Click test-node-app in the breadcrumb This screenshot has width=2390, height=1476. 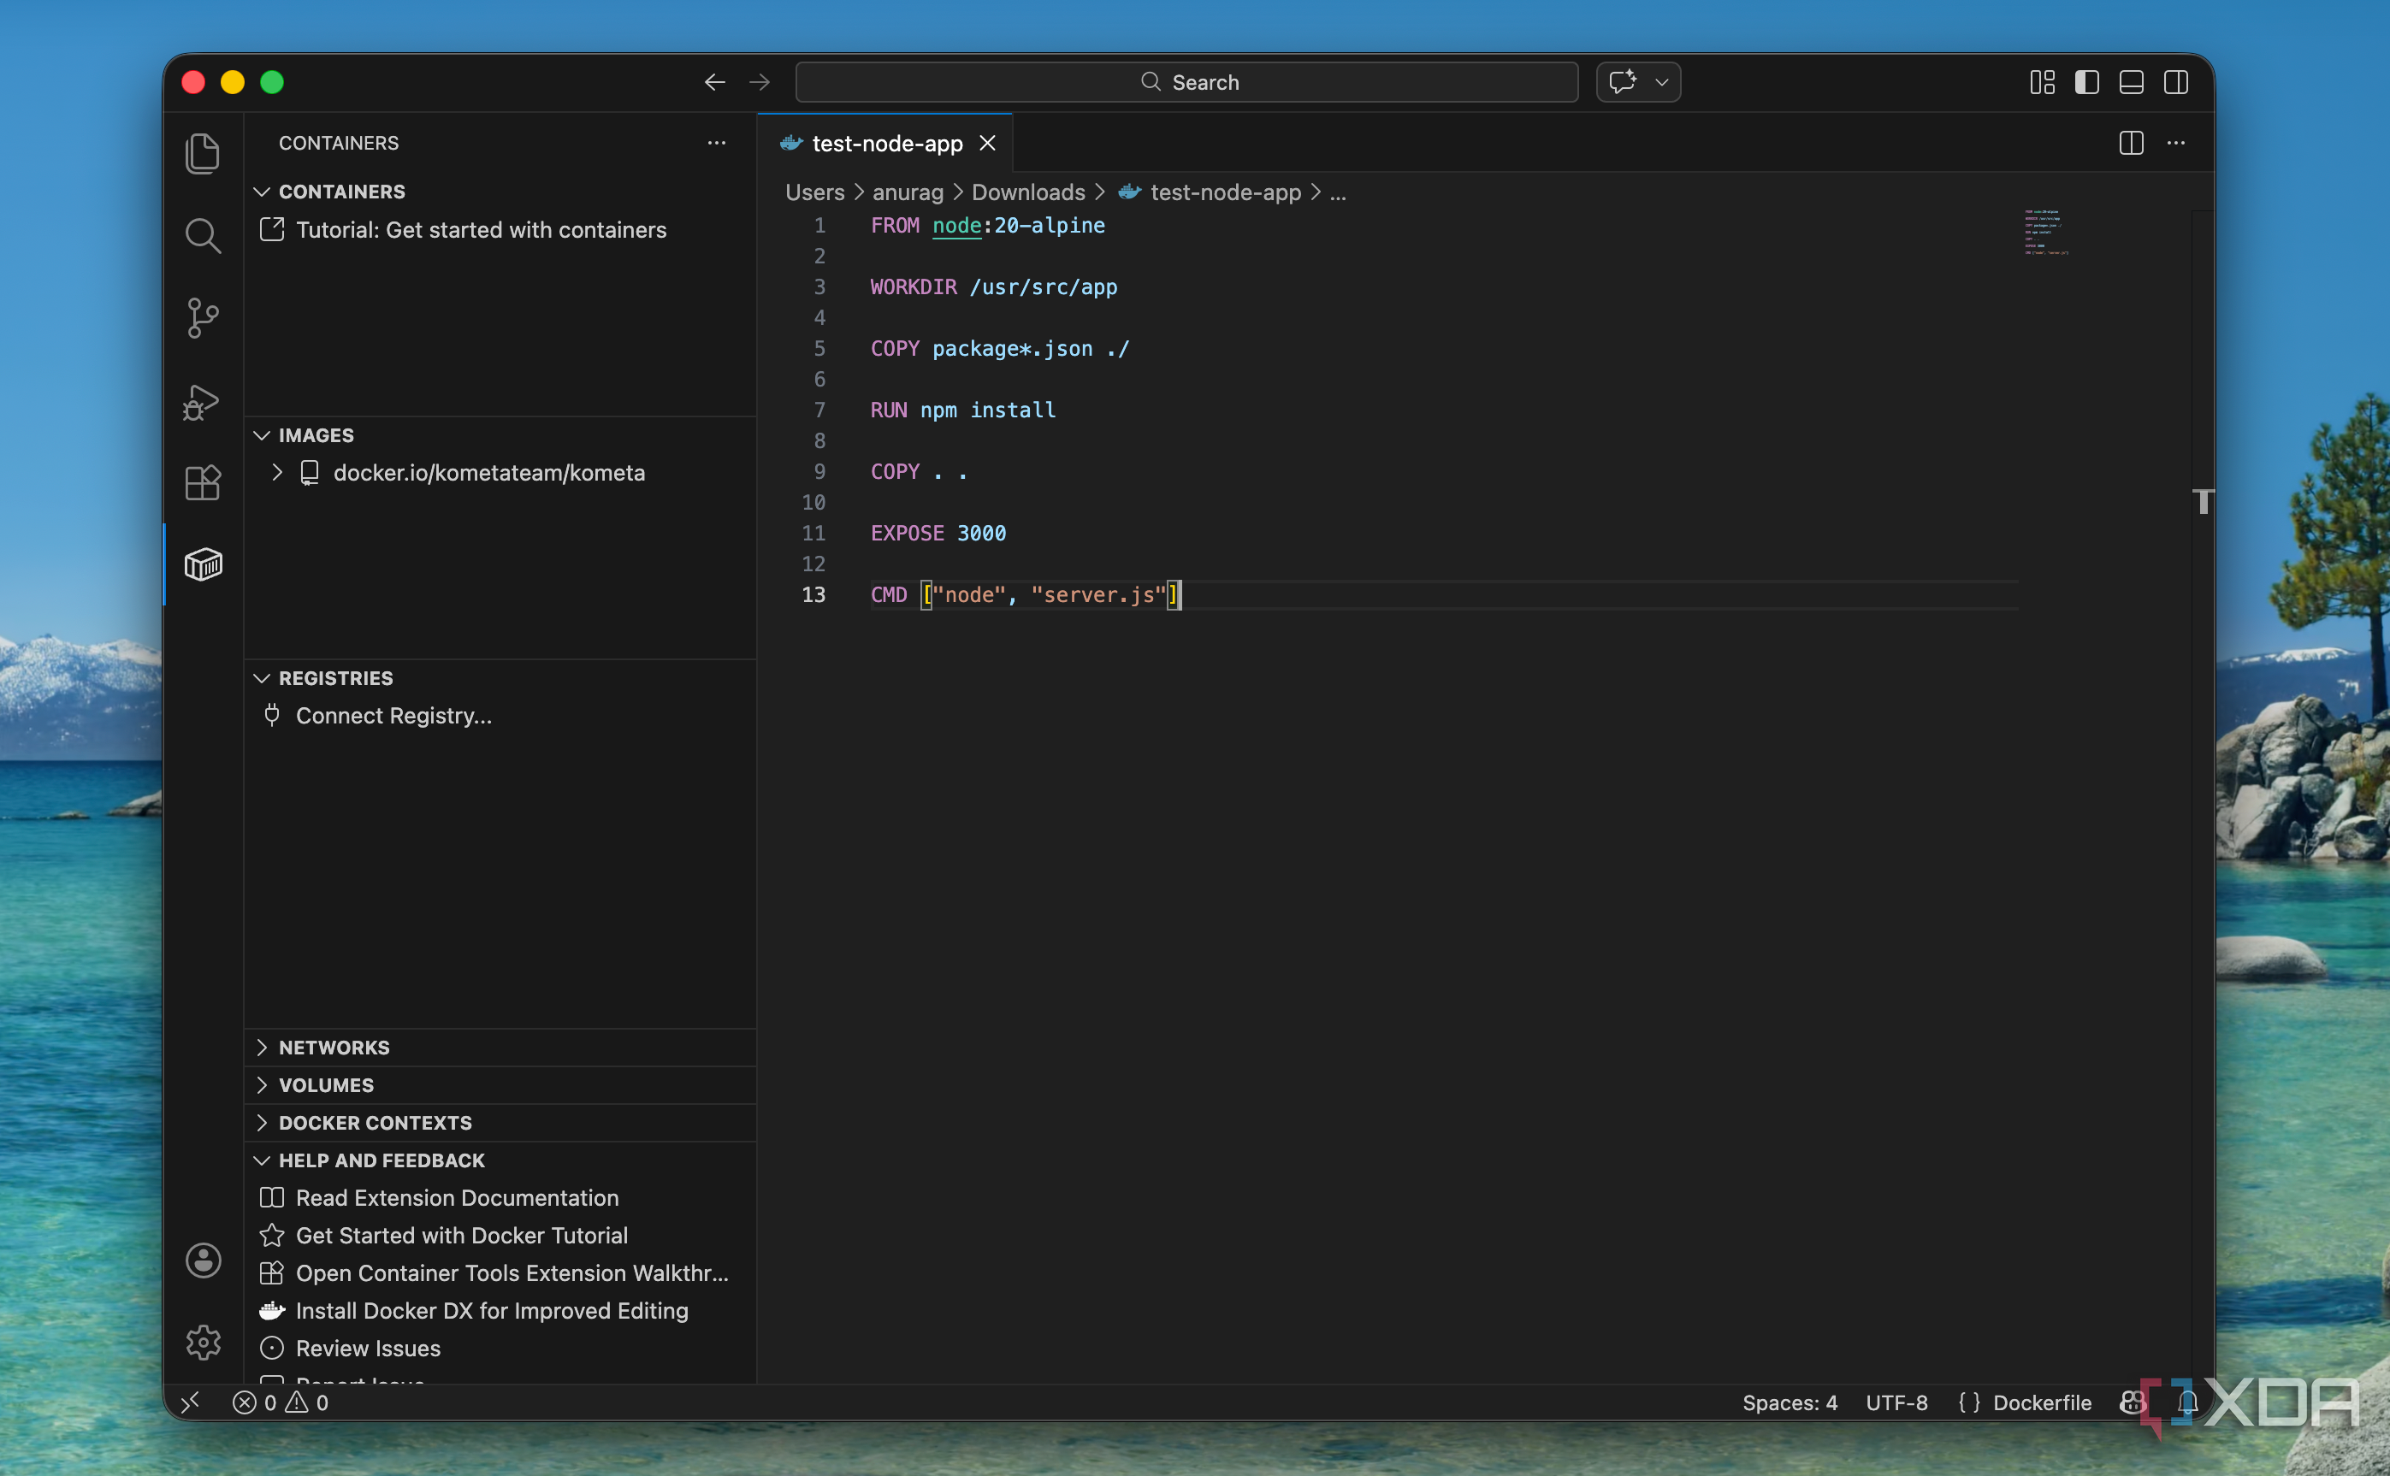click(x=1225, y=192)
